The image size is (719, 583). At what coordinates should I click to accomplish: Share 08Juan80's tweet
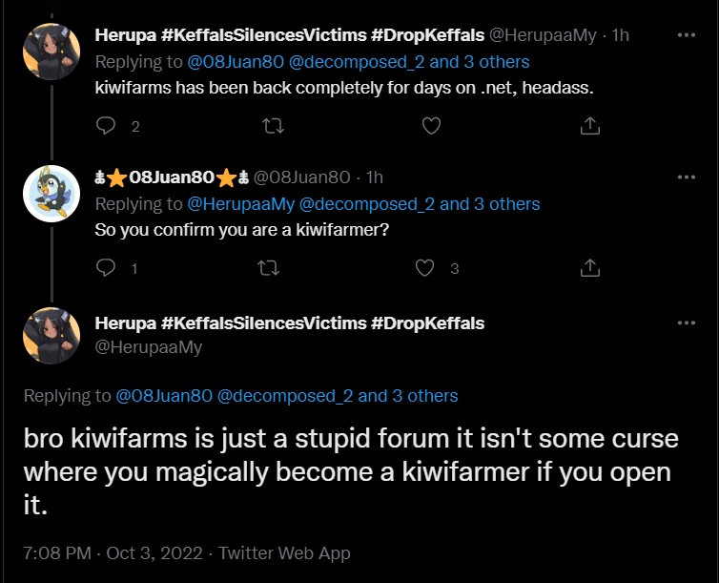coord(589,268)
